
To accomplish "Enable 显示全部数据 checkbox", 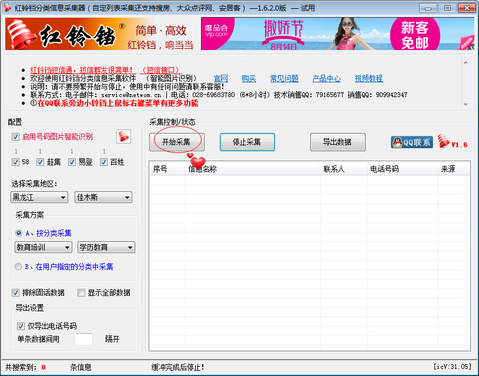I will [81, 293].
